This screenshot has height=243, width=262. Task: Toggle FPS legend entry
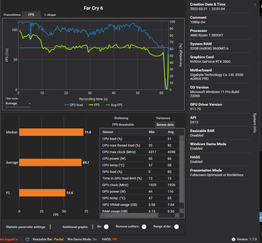coord(94,105)
